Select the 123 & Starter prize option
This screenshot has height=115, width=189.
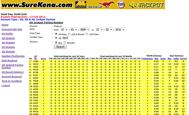pos(69,34)
